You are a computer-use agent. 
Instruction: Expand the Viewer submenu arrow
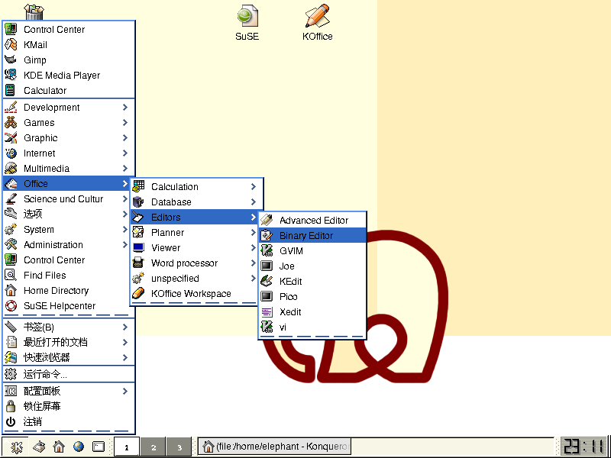point(254,247)
